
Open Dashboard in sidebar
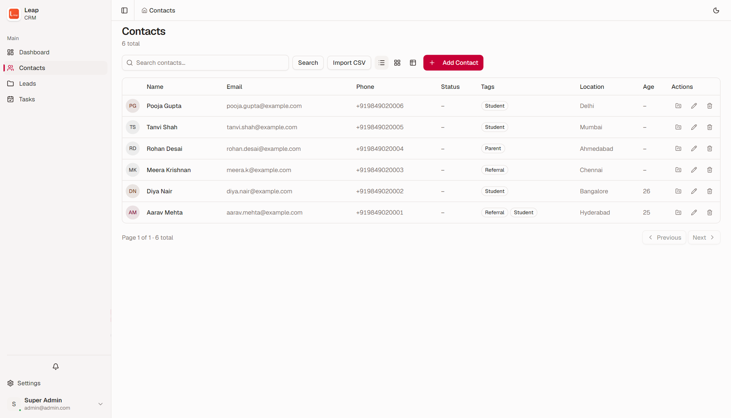click(x=56, y=52)
